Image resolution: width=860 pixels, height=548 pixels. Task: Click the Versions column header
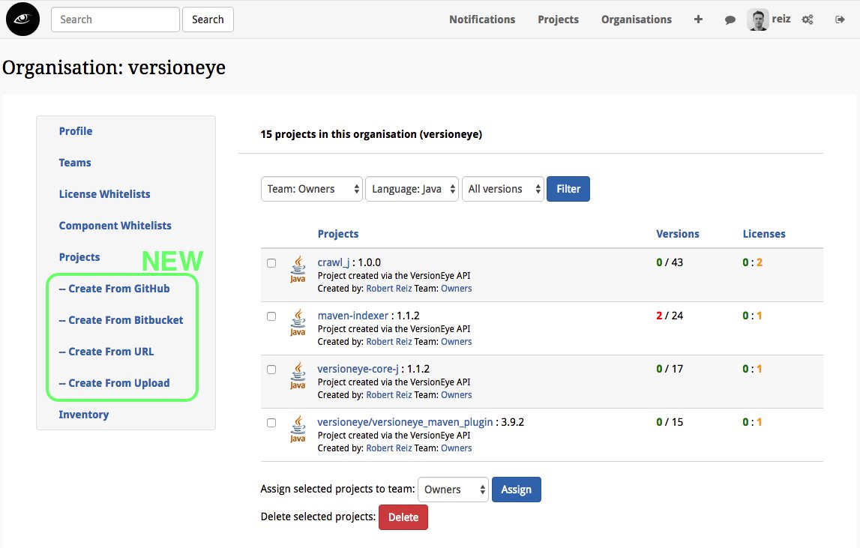(x=678, y=234)
